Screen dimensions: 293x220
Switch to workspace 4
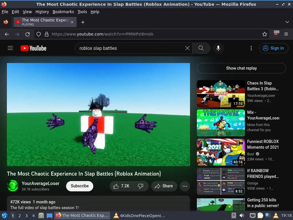click(x=33, y=216)
